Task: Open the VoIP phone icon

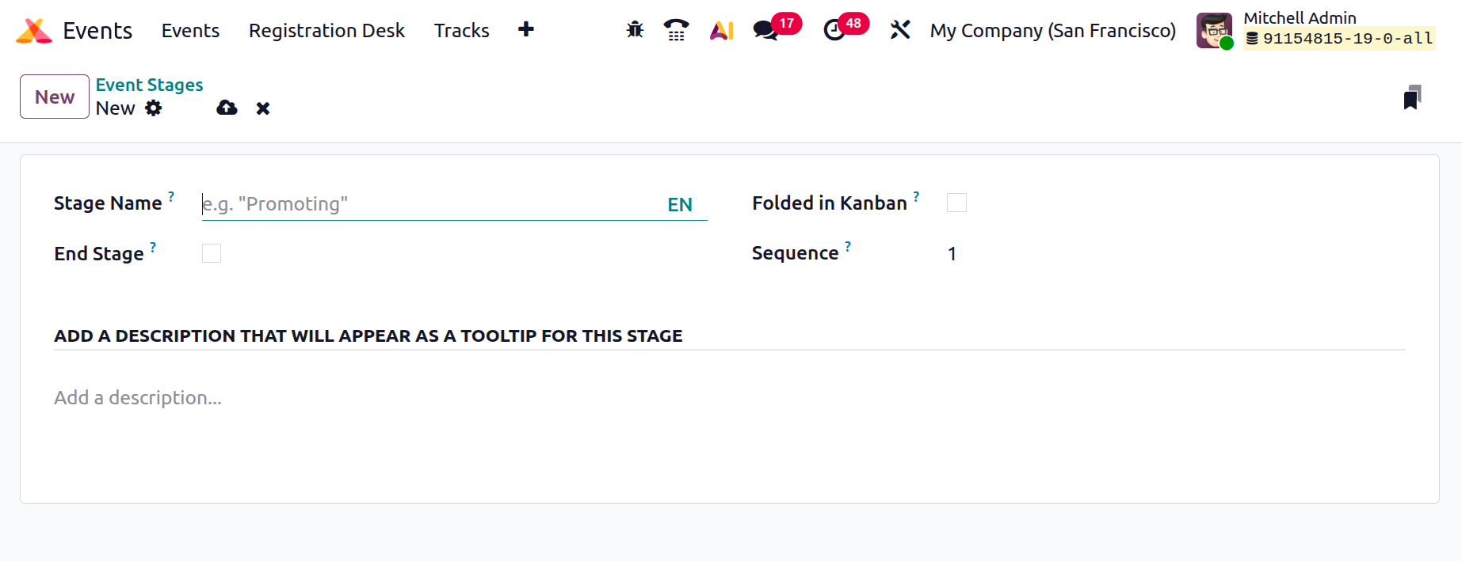Action: (676, 30)
